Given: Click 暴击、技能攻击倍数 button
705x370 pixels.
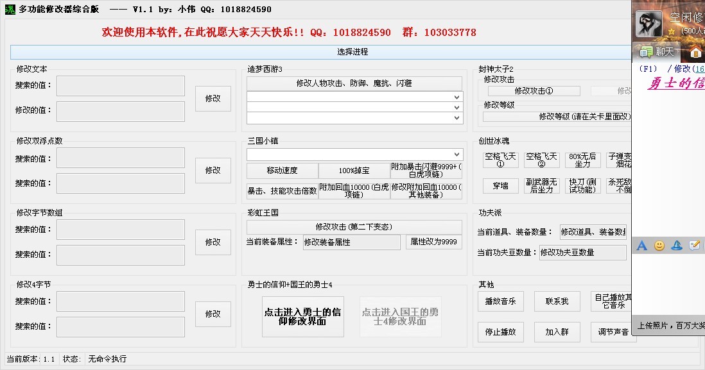Looking at the screenshot, I should click(x=283, y=191).
